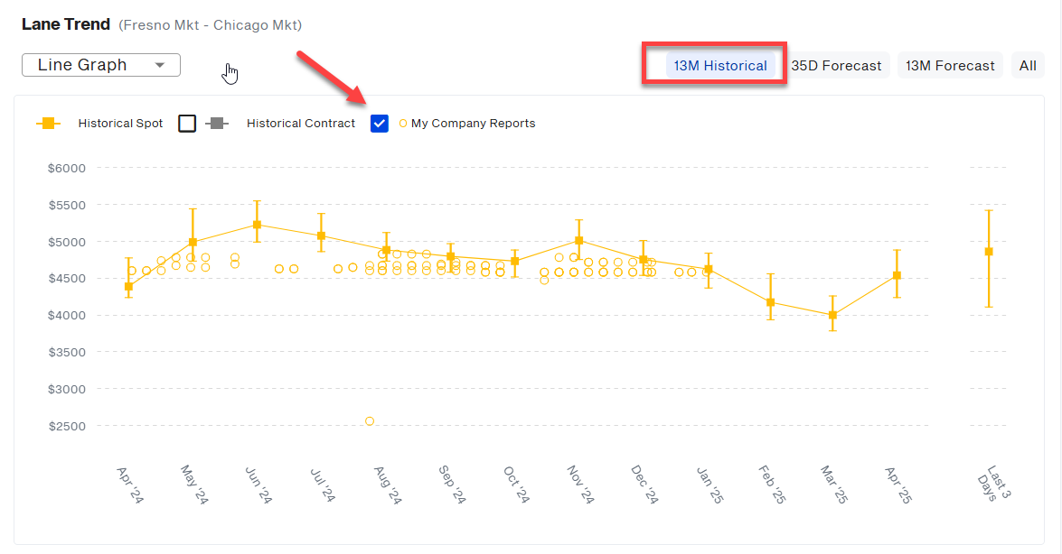Click the Feb '25 x-axis label
Viewport: 1062px width, 554px height.
coord(772,485)
